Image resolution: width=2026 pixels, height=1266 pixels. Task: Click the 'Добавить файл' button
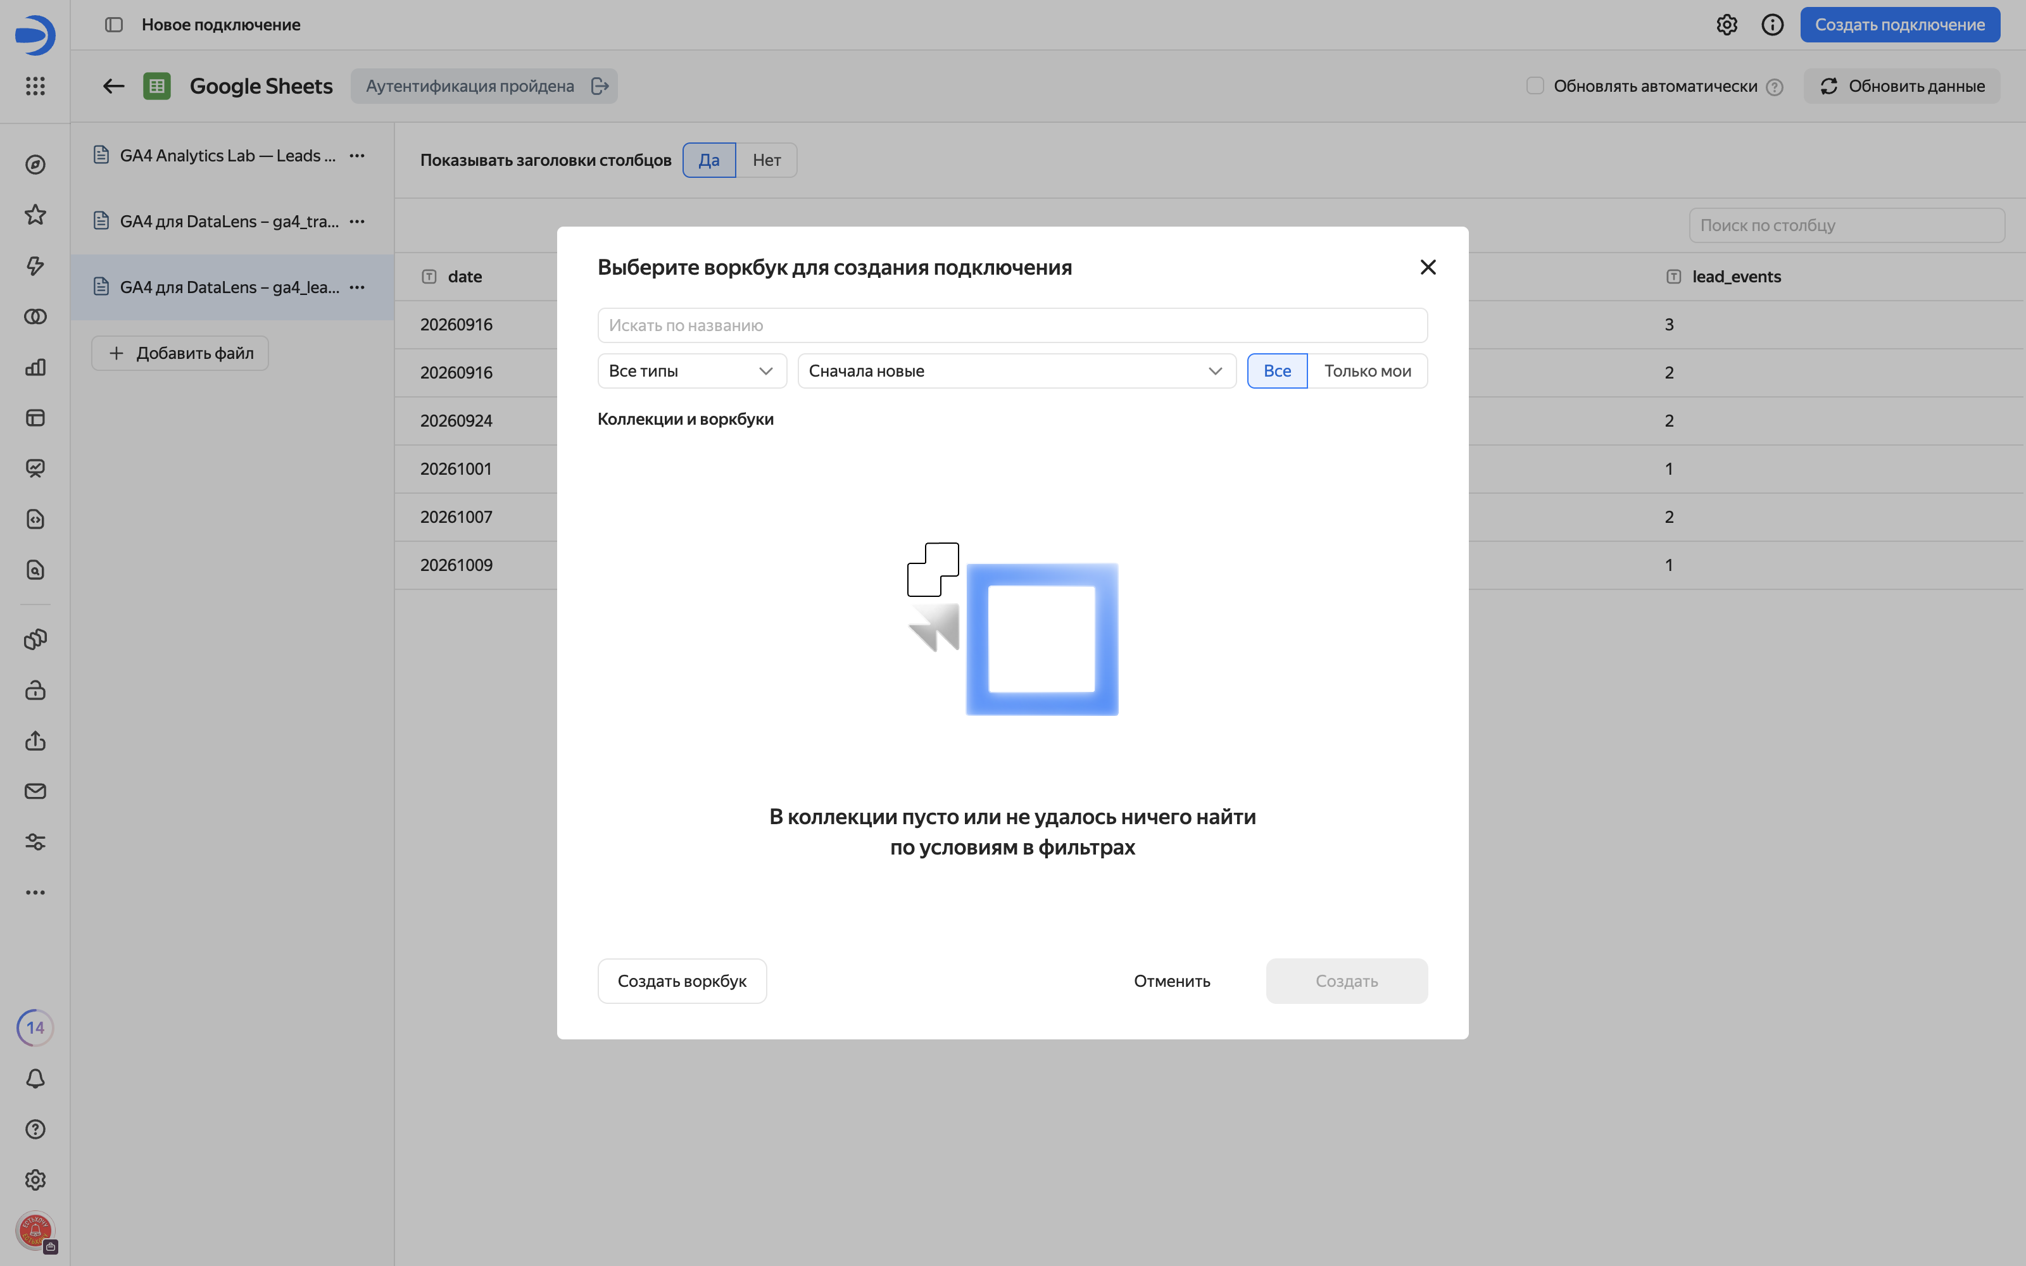click(180, 353)
